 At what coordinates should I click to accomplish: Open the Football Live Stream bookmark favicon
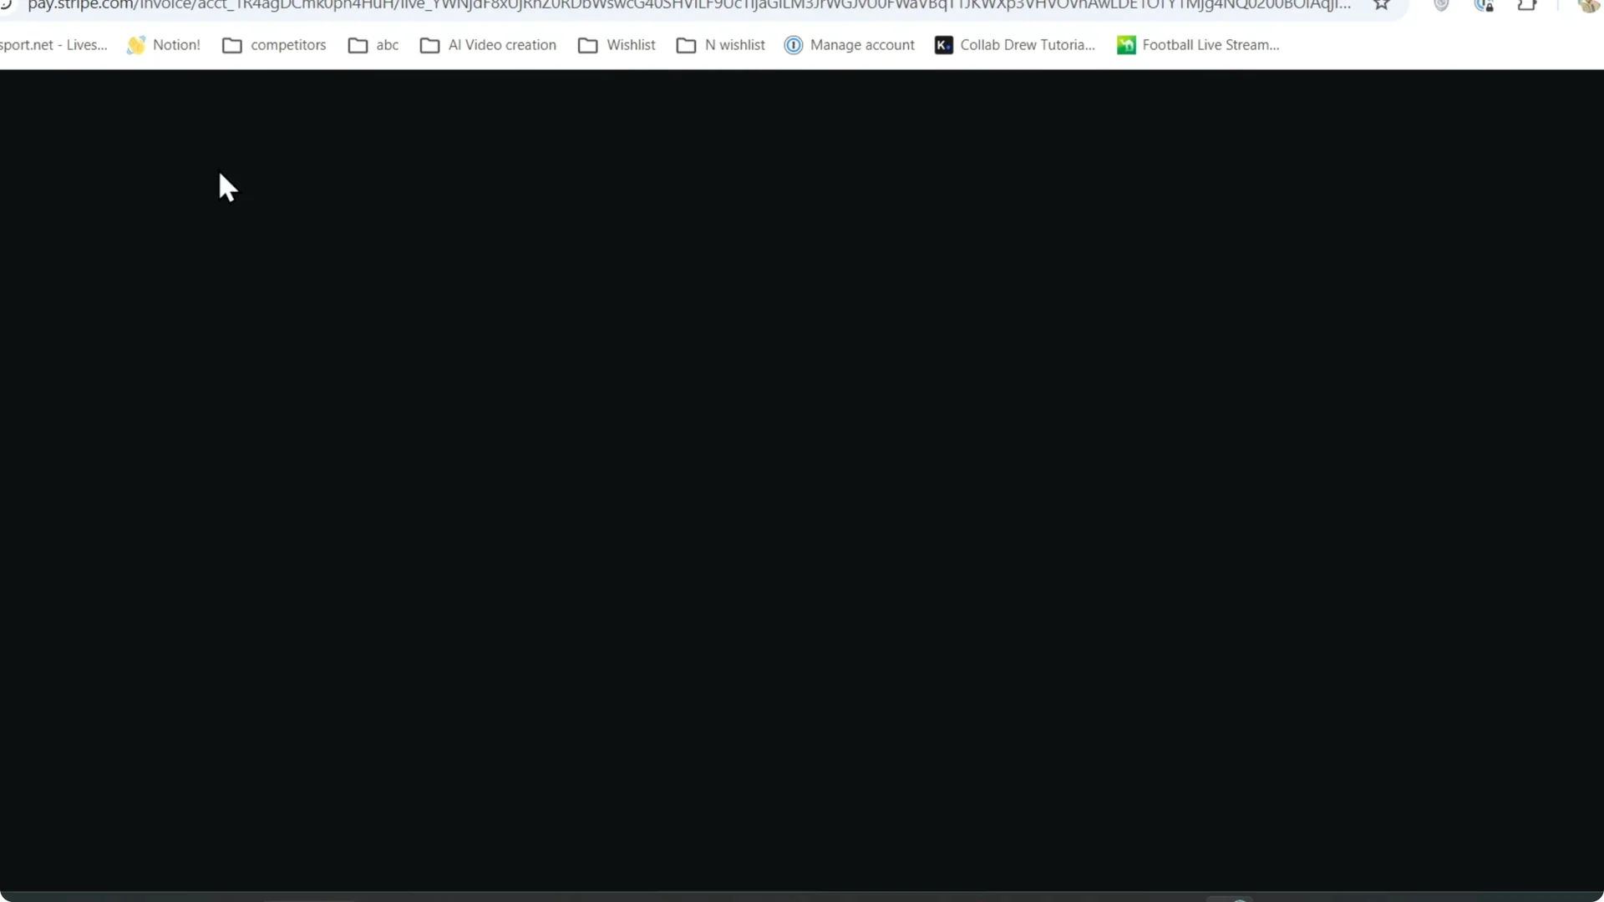(1127, 44)
